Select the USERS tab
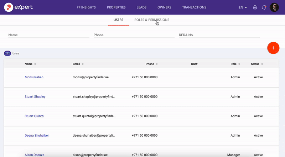285x157 pixels. pos(118,20)
